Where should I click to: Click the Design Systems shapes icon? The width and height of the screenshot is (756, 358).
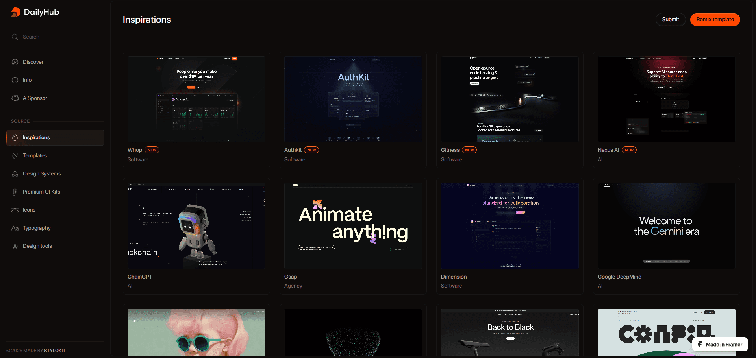tap(15, 174)
